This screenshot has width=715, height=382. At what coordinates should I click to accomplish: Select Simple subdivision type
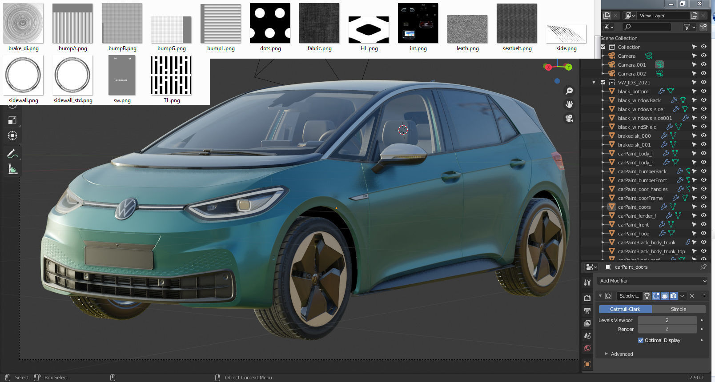point(679,309)
